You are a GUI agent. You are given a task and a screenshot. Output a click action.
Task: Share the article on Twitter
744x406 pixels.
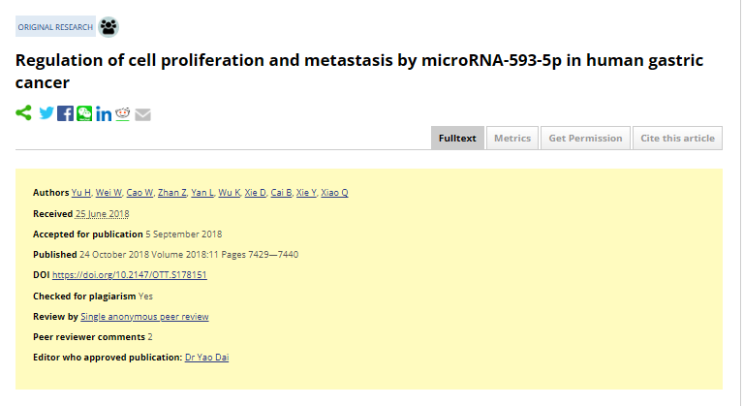tap(46, 113)
